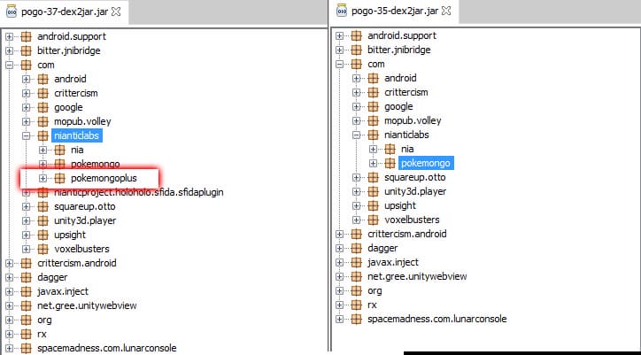Image resolution: width=641 pixels, height=355 pixels.
Task: Select crittercism in pogo-35 tree
Action: tap(406, 92)
